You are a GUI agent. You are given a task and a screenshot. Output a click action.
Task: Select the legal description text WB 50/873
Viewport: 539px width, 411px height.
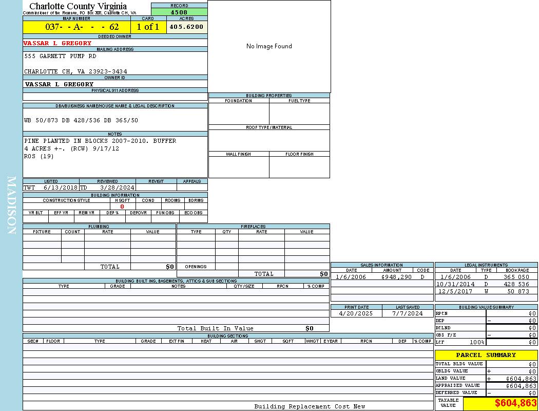[x=81, y=120]
